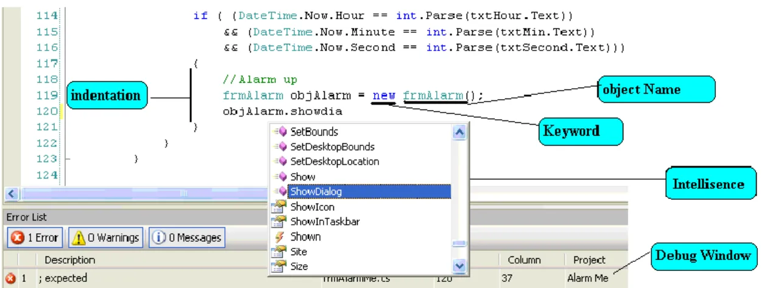
Task: Toggle the 0 Warnings filter button
Action: [x=106, y=238]
